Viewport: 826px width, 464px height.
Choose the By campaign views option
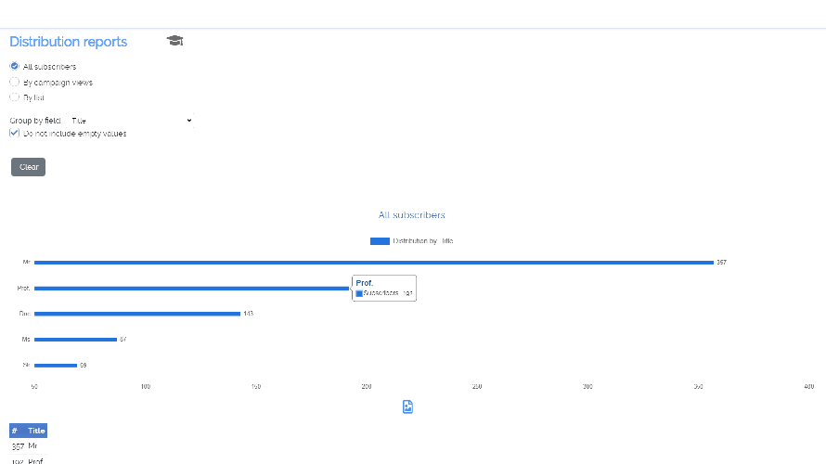click(14, 82)
